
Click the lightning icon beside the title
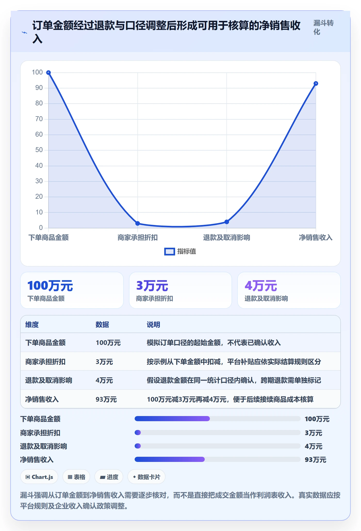pos(24,32)
